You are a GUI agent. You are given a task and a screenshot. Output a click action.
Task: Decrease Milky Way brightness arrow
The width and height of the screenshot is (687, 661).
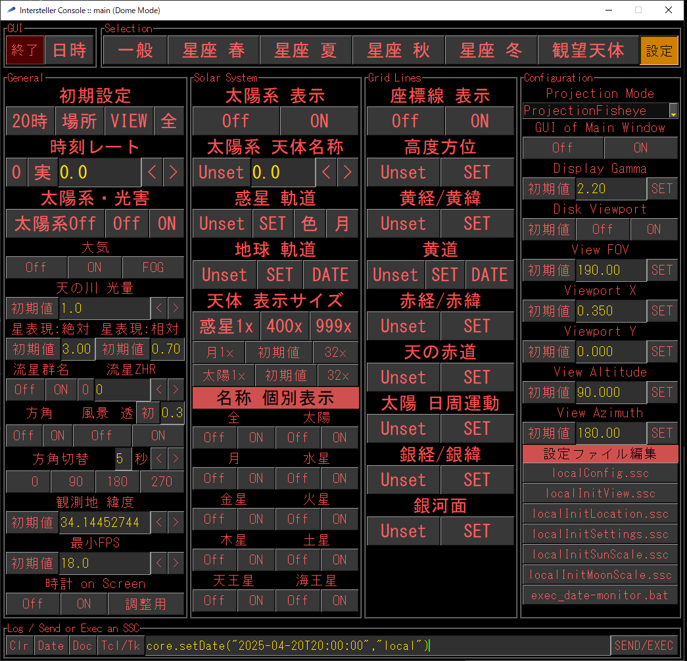[x=158, y=308]
